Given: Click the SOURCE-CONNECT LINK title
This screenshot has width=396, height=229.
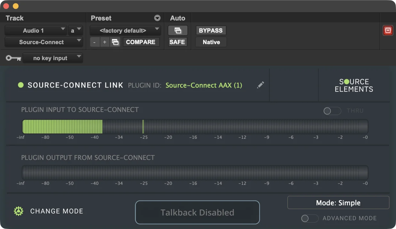Looking at the screenshot, I should [x=75, y=85].
